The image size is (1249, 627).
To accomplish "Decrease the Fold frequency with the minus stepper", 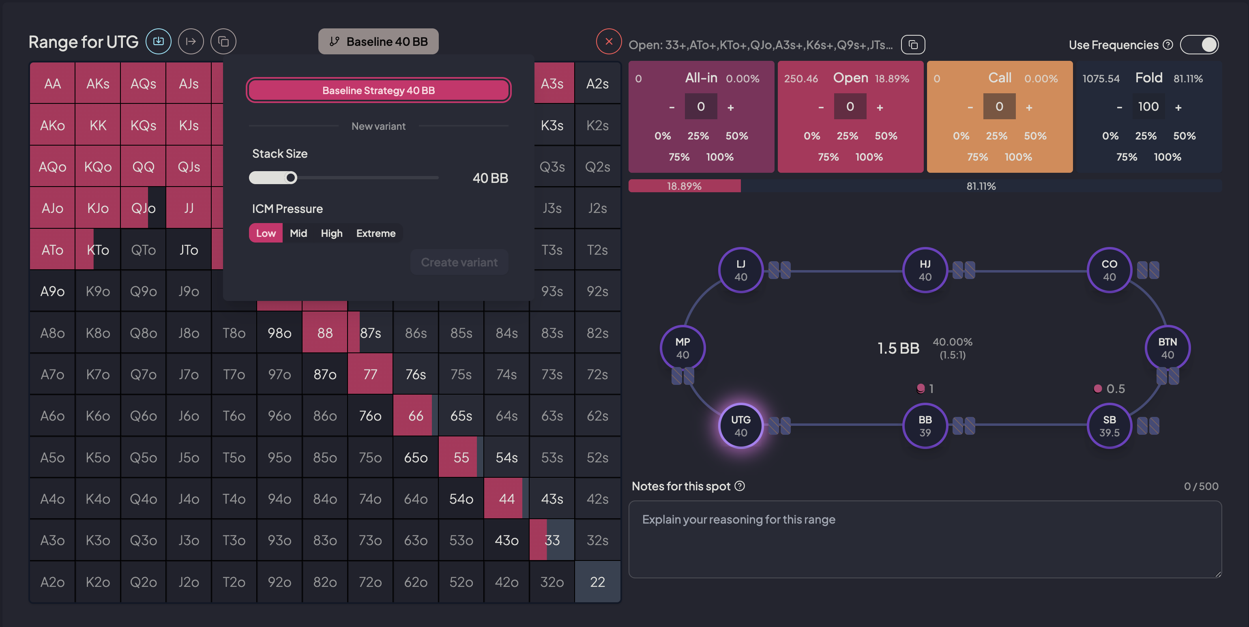I will (1119, 107).
